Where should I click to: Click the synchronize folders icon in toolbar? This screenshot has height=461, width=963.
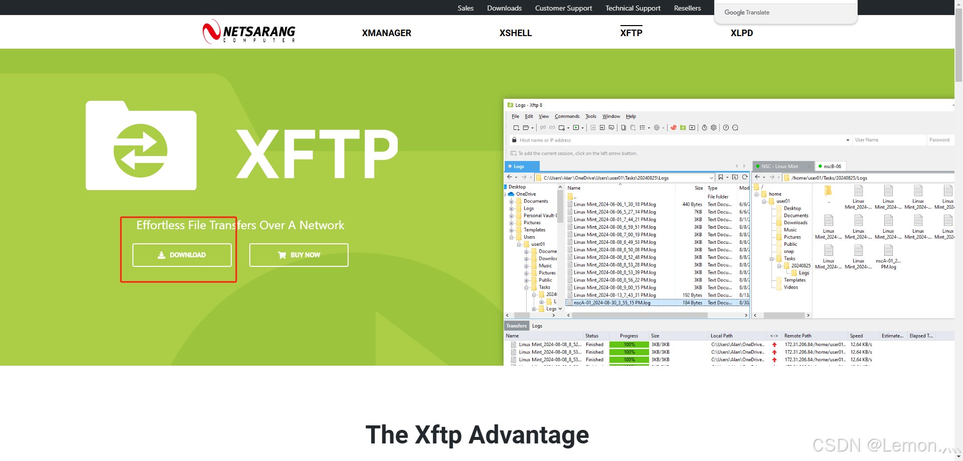[611, 128]
